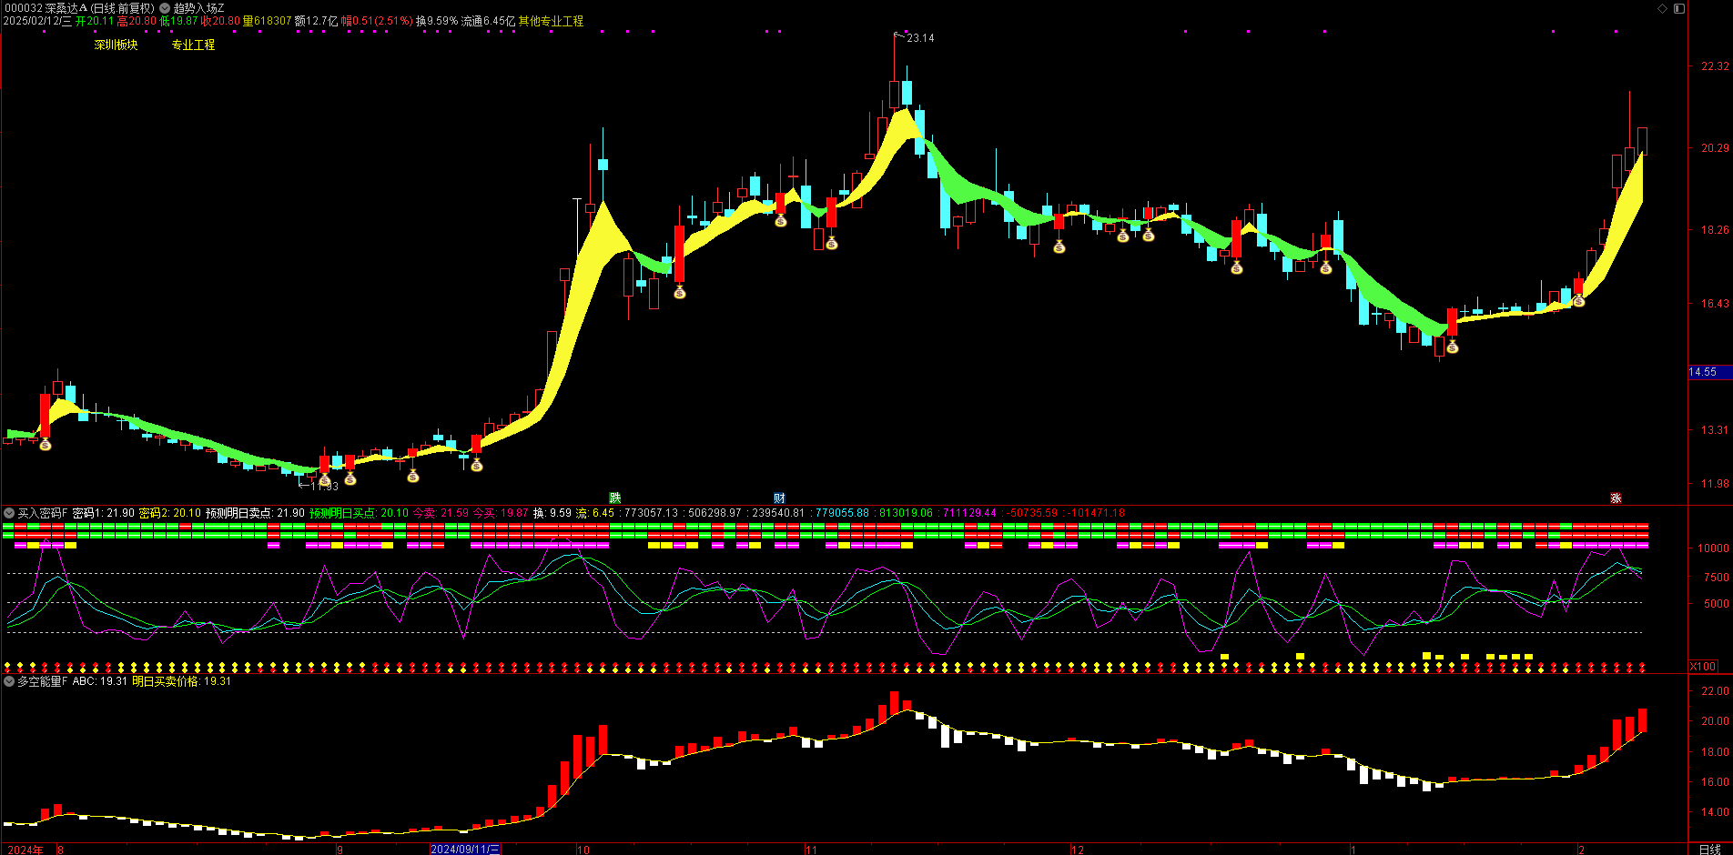This screenshot has width=1733, height=855.
Task: Click money bag under mid-October red candle
Action: (679, 292)
